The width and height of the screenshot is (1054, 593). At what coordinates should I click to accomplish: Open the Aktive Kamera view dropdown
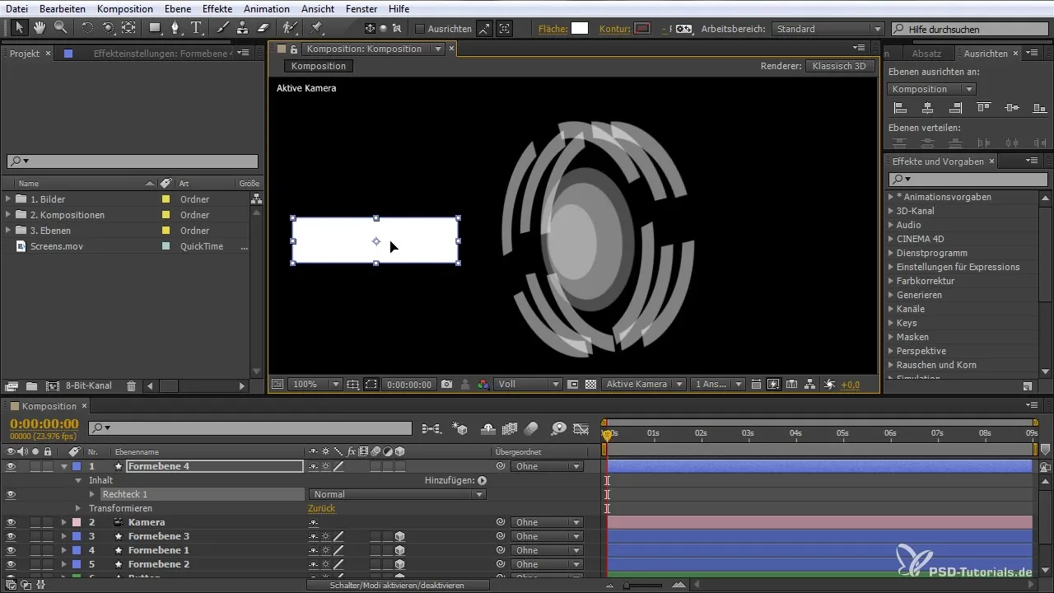point(645,384)
